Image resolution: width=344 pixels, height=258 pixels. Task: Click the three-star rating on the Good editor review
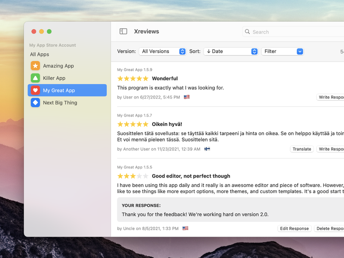pos(133,176)
